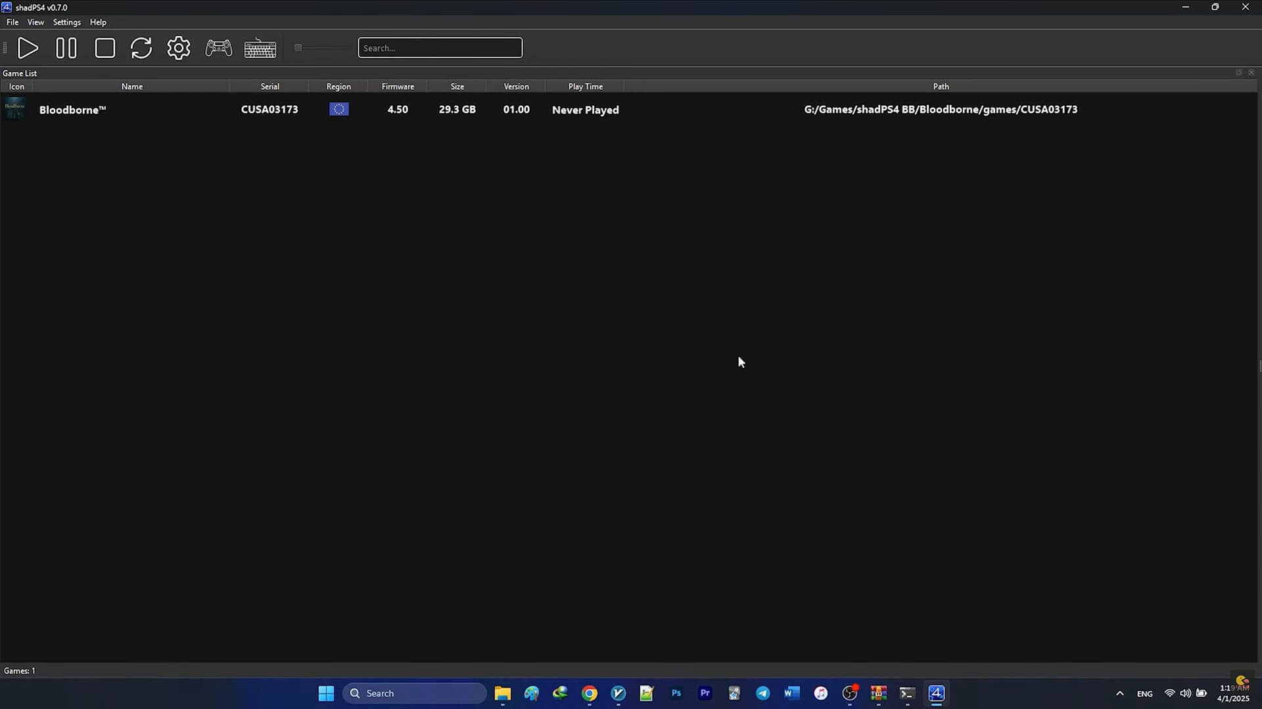Open File Explorer from taskbar

pos(503,693)
